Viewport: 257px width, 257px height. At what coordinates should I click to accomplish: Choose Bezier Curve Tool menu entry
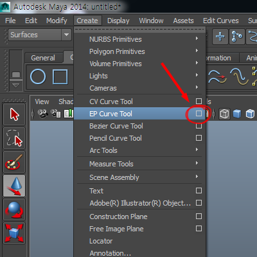click(x=116, y=126)
